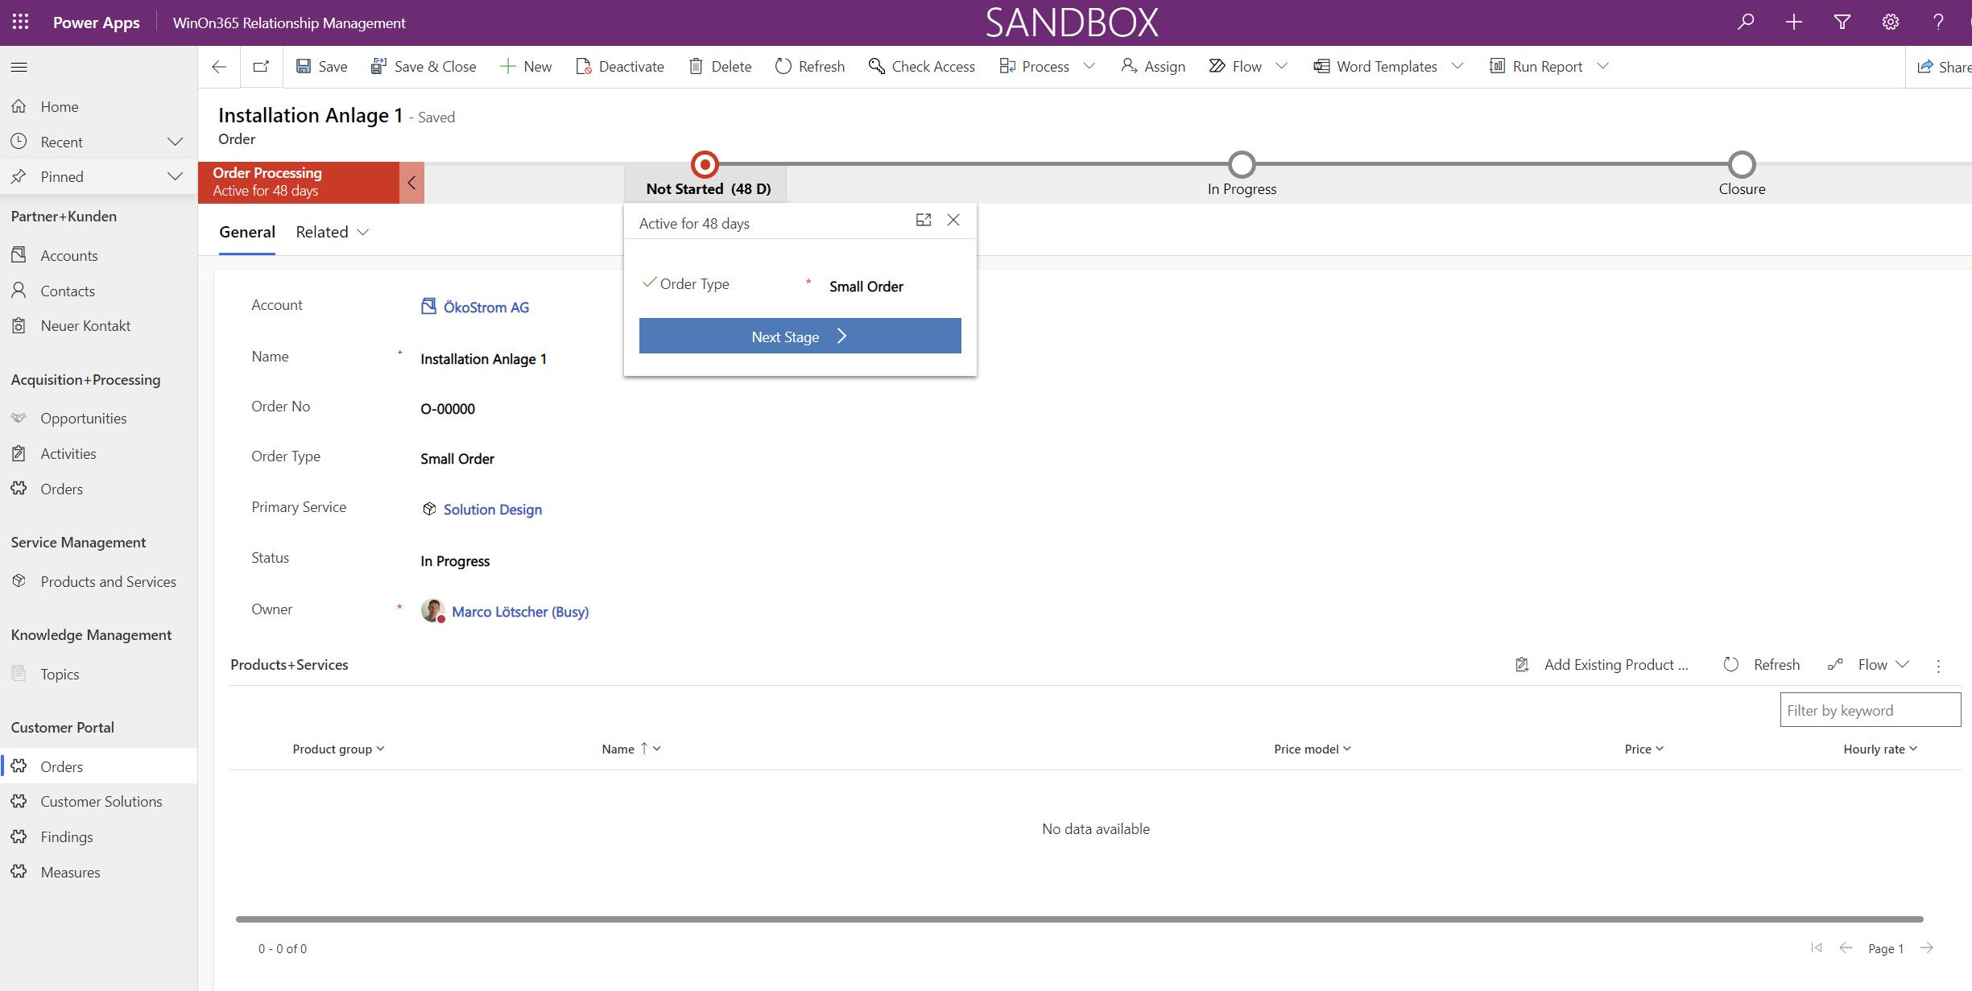Open record in new window icon
This screenshot has height=991, width=1972.
(261, 67)
